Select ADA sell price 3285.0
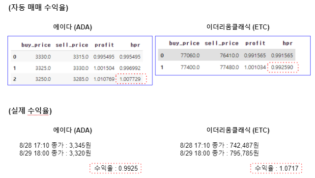 [x=81, y=79]
